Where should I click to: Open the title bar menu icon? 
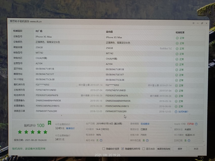click(193, 23)
